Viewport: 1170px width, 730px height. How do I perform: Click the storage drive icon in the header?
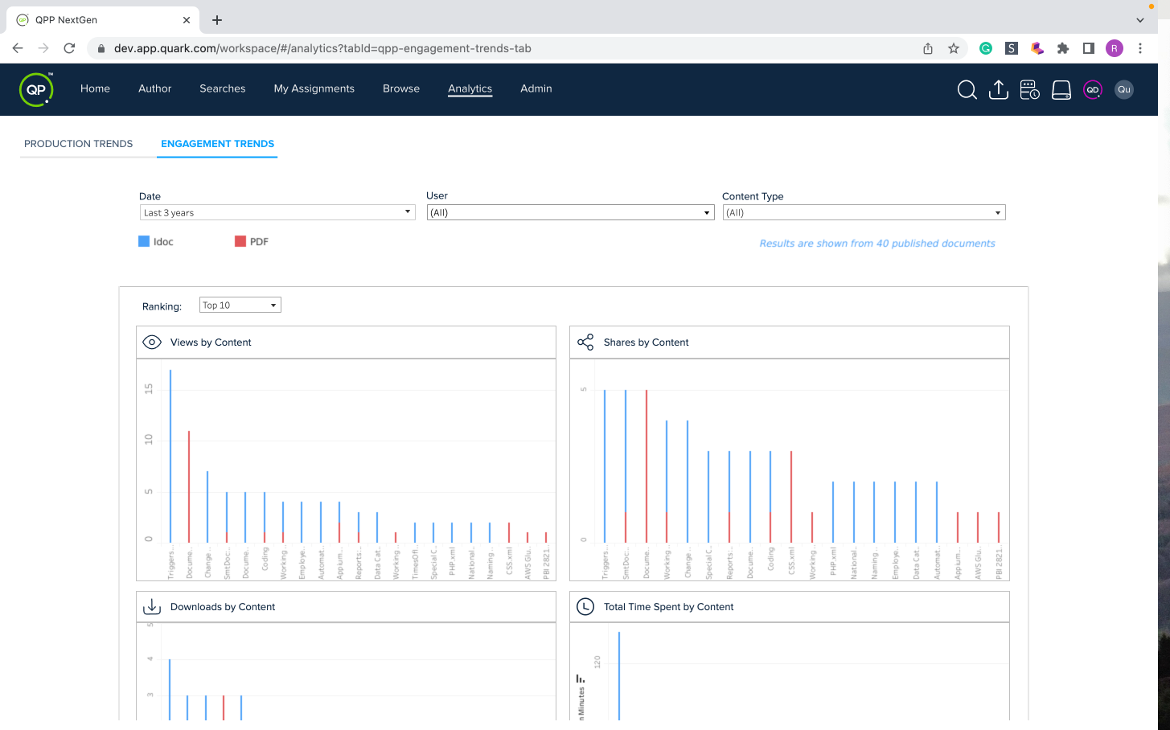click(x=1061, y=90)
